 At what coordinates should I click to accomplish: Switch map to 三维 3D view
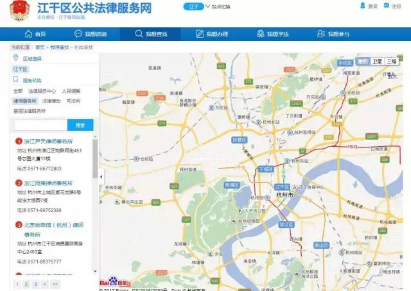point(392,62)
